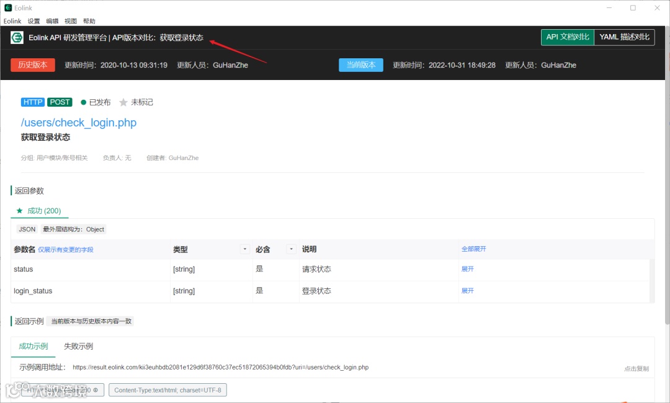Open the 类型 column filter dropdown
670x403 pixels.
point(245,249)
